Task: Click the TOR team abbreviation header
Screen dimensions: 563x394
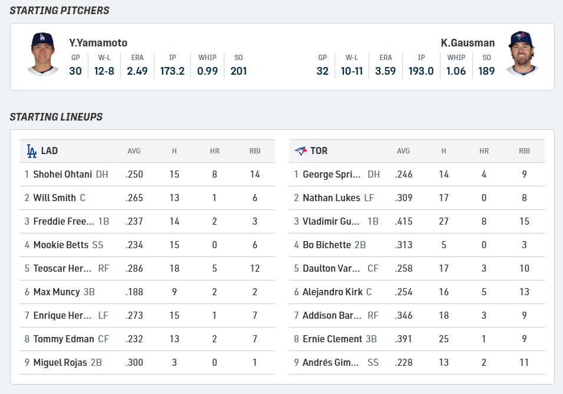Action: [319, 151]
